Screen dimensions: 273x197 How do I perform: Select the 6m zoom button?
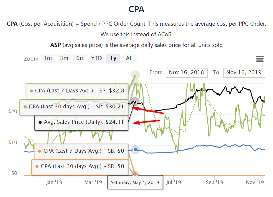80,58
